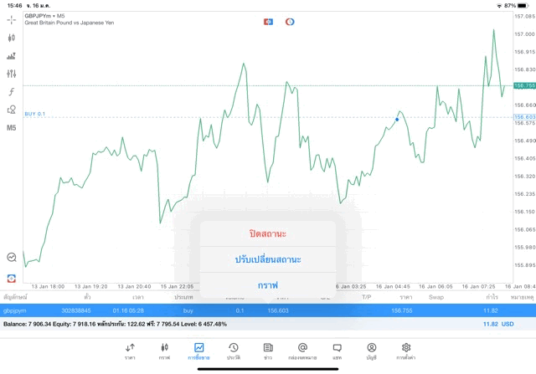Open the 'กล่องจดหมาย' mailbox tab
The height and width of the screenshot is (374, 536).
point(302,351)
